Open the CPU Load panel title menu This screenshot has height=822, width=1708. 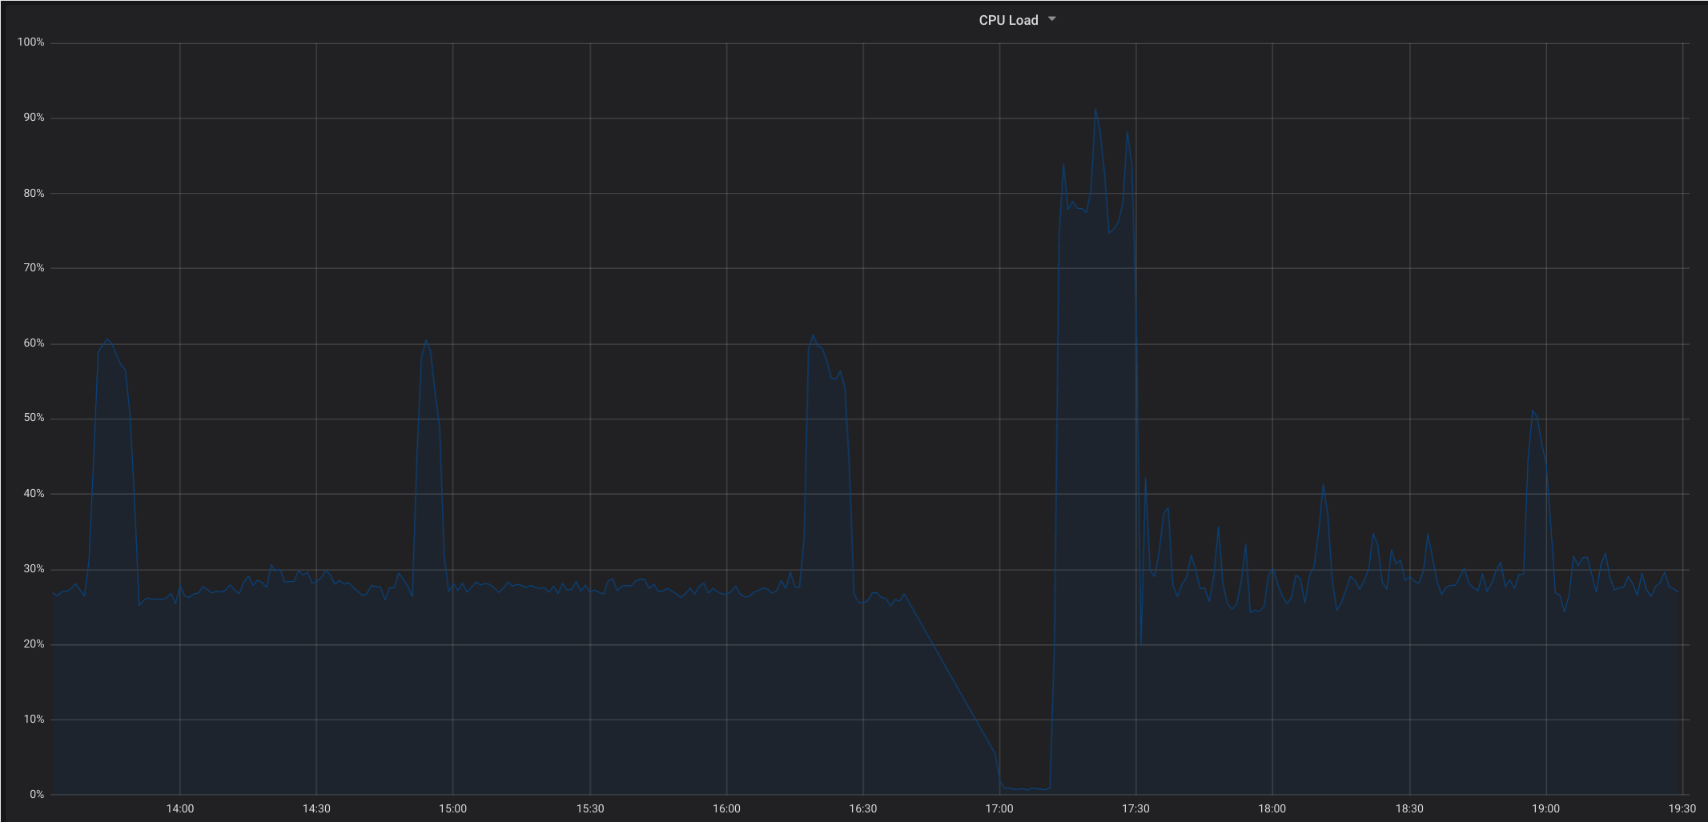click(x=1008, y=20)
